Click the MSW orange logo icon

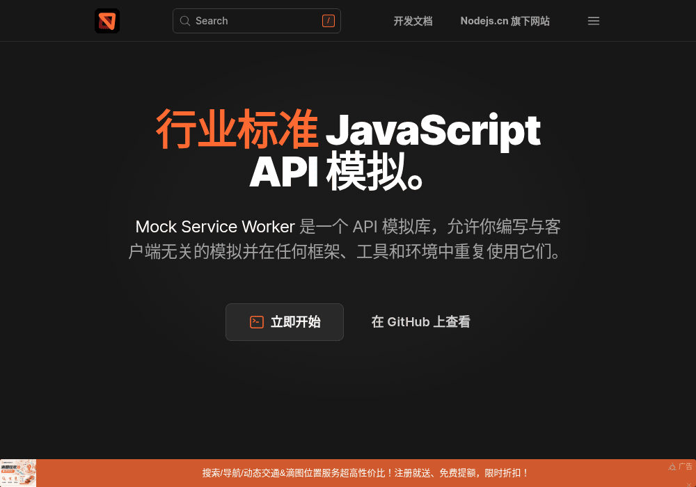[107, 21]
